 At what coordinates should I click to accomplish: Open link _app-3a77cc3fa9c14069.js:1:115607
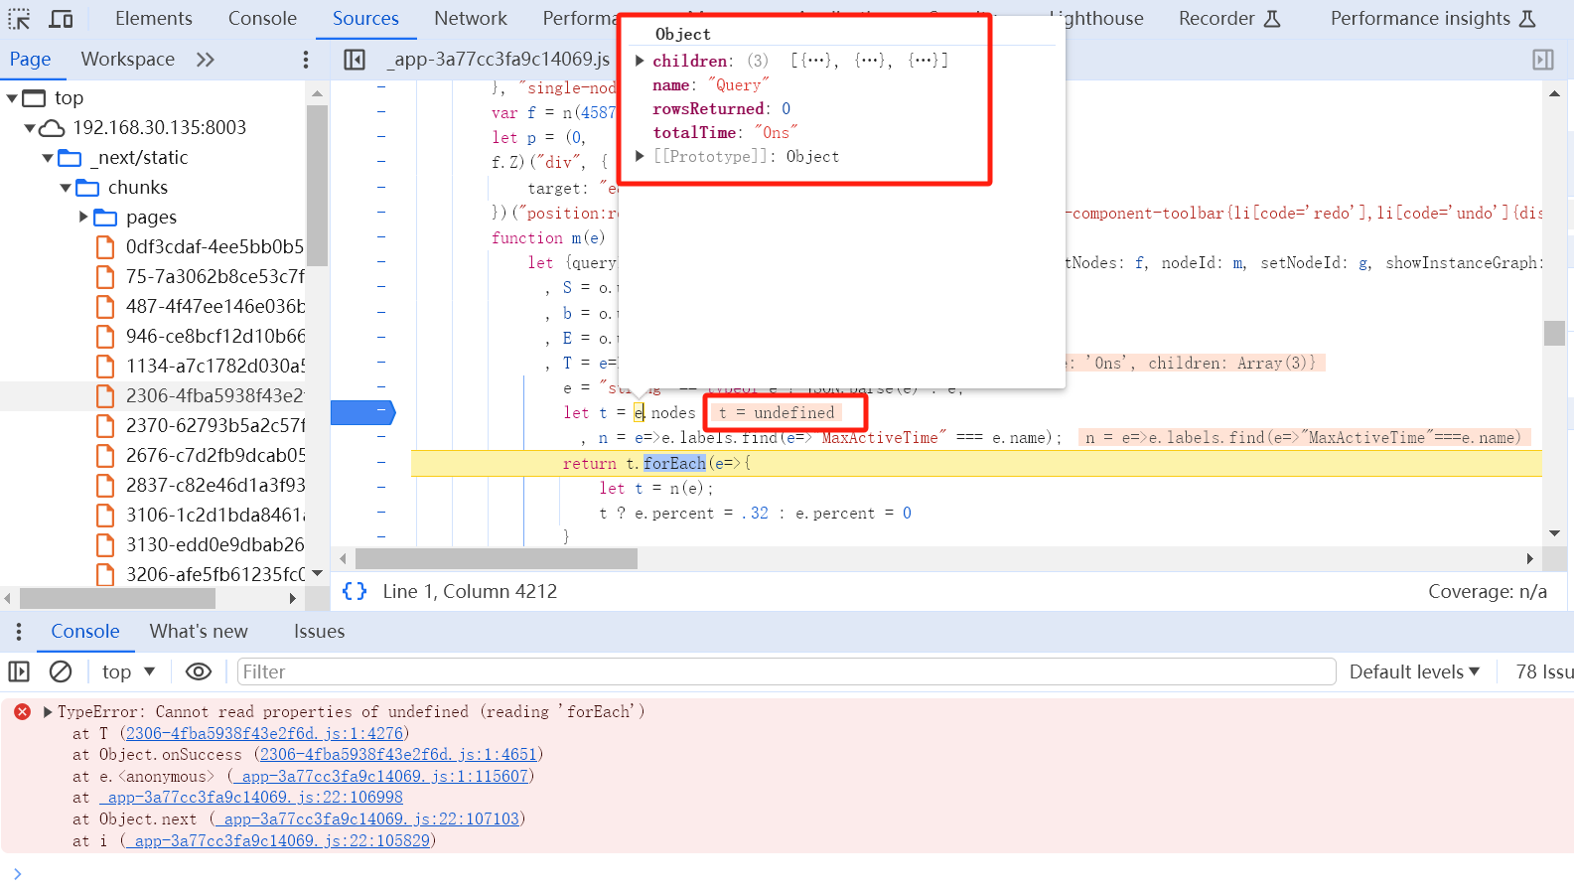tap(381, 777)
